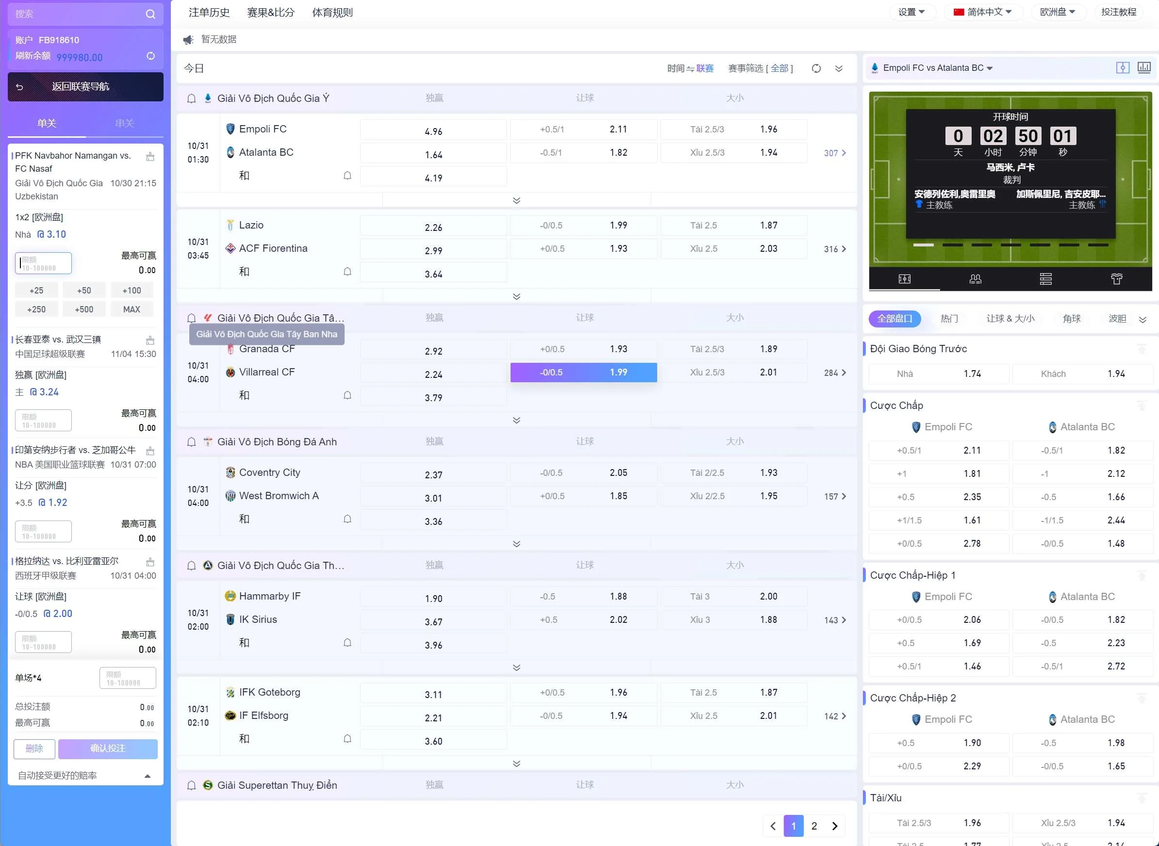
Task: Click the 确认投注 confirm bet button
Action: [108, 748]
